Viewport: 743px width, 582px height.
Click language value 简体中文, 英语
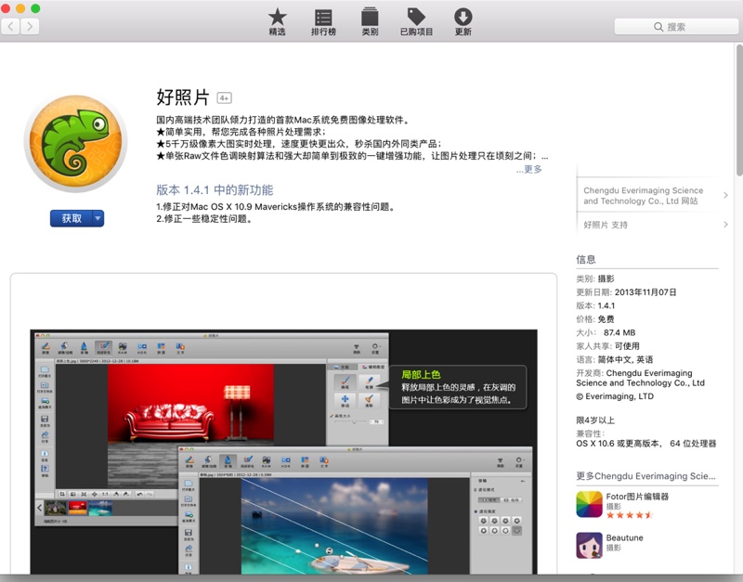tap(625, 359)
